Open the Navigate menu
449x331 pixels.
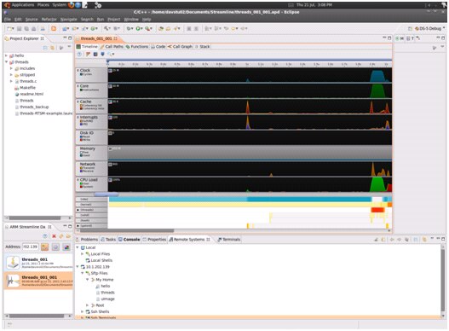[x=69, y=20]
